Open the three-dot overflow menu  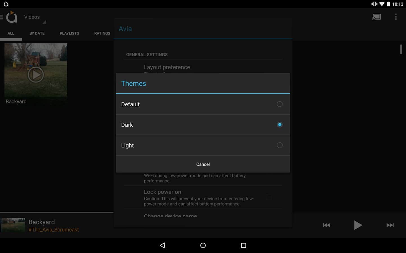point(396,17)
